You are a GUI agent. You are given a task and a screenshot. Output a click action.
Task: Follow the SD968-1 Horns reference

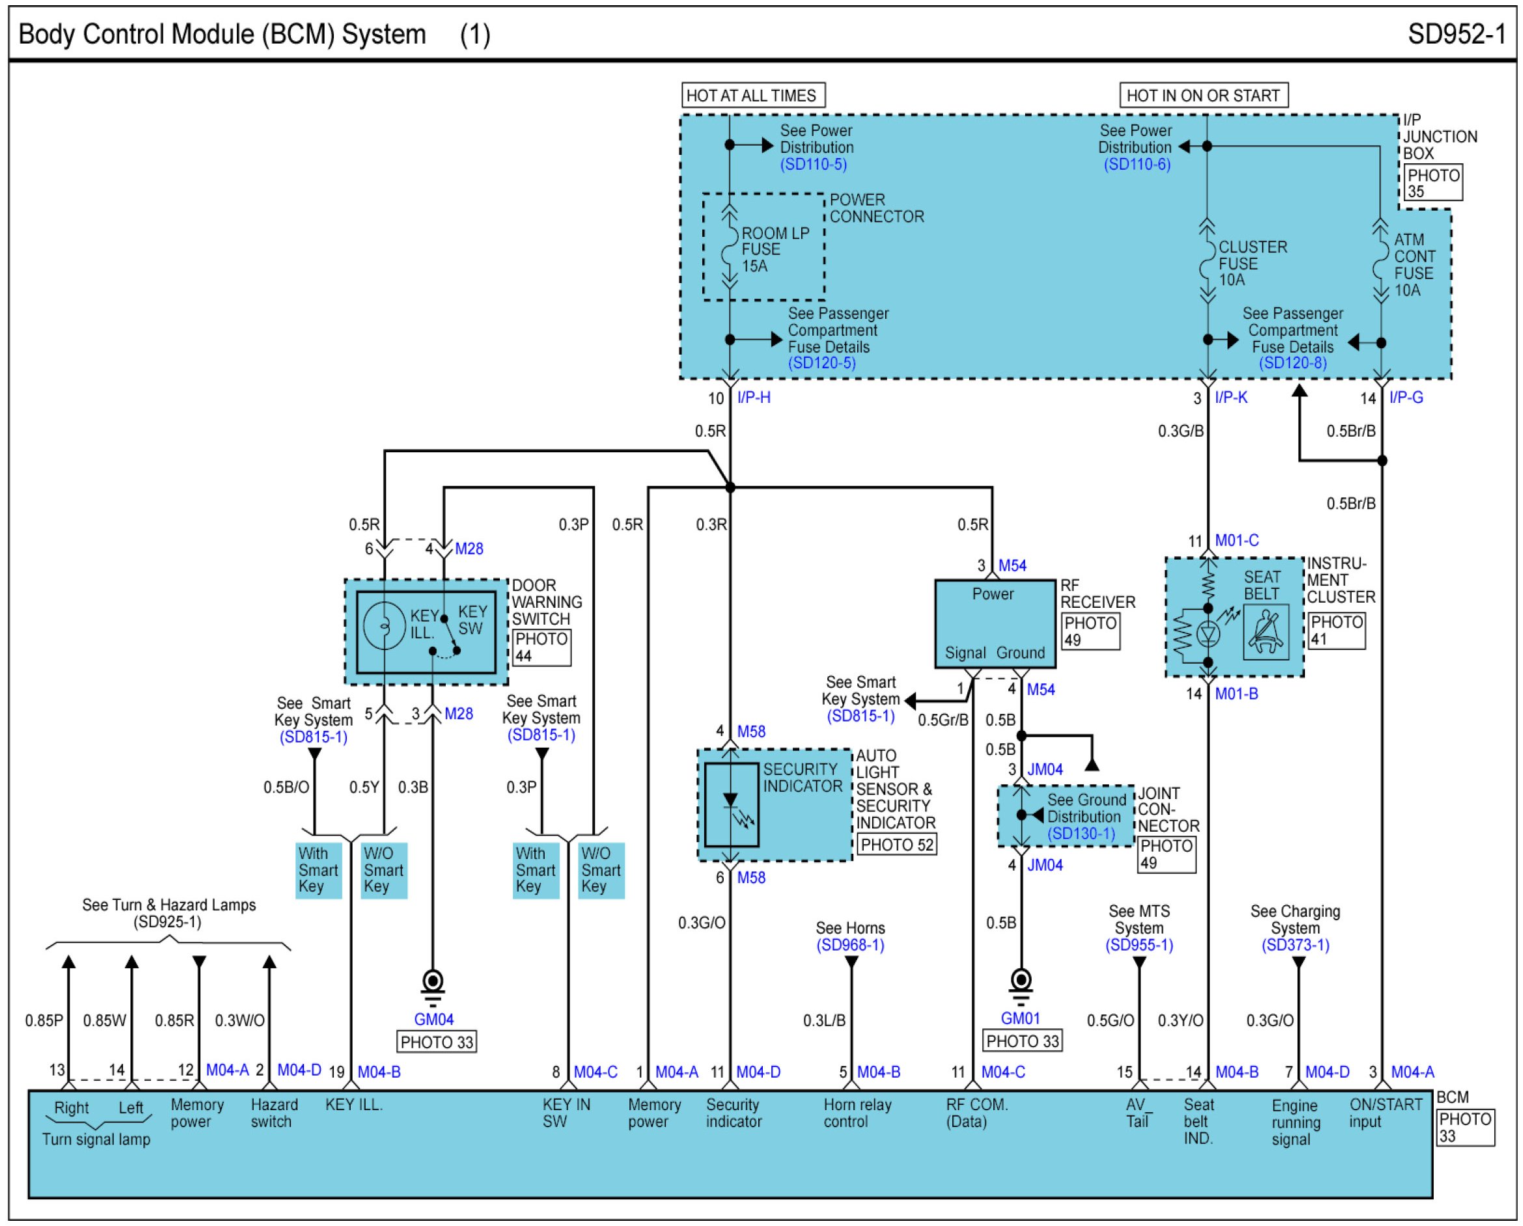[x=850, y=945]
